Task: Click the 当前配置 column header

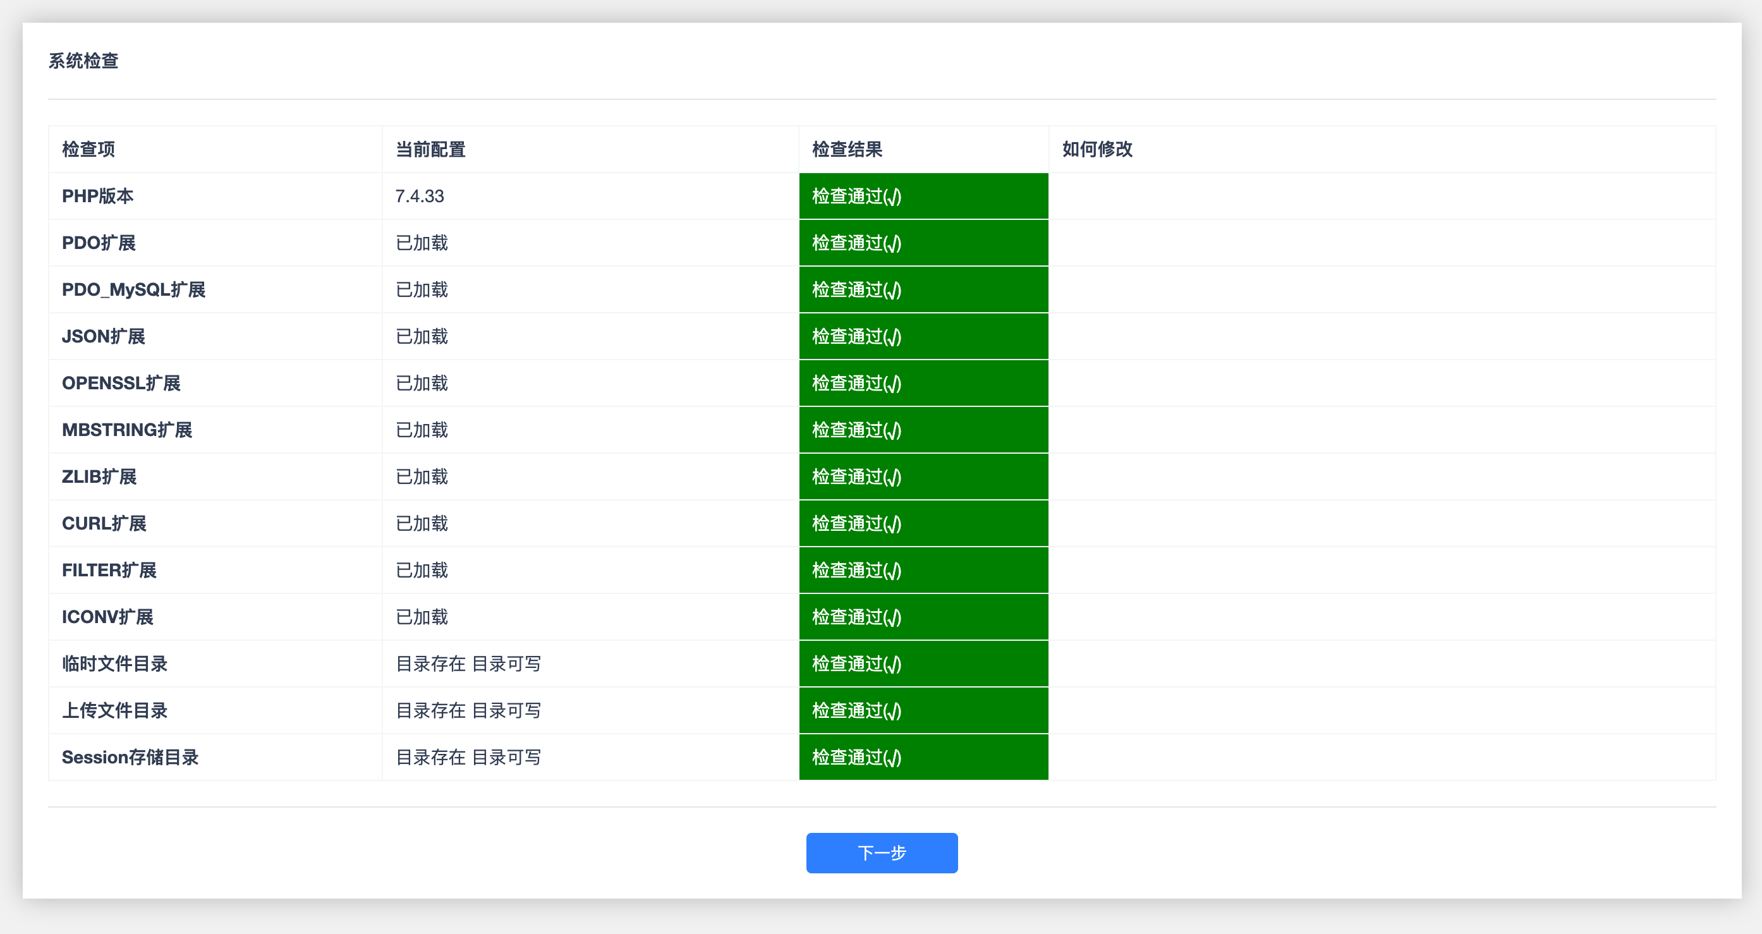Action: (x=430, y=149)
